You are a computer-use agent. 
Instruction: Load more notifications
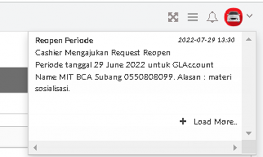(215, 122)
